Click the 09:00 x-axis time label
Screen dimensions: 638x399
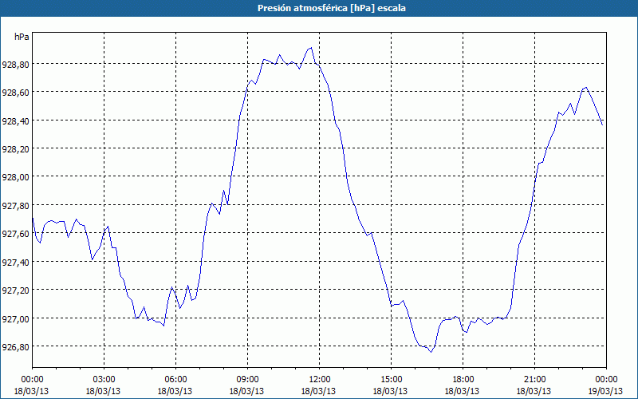247,380
